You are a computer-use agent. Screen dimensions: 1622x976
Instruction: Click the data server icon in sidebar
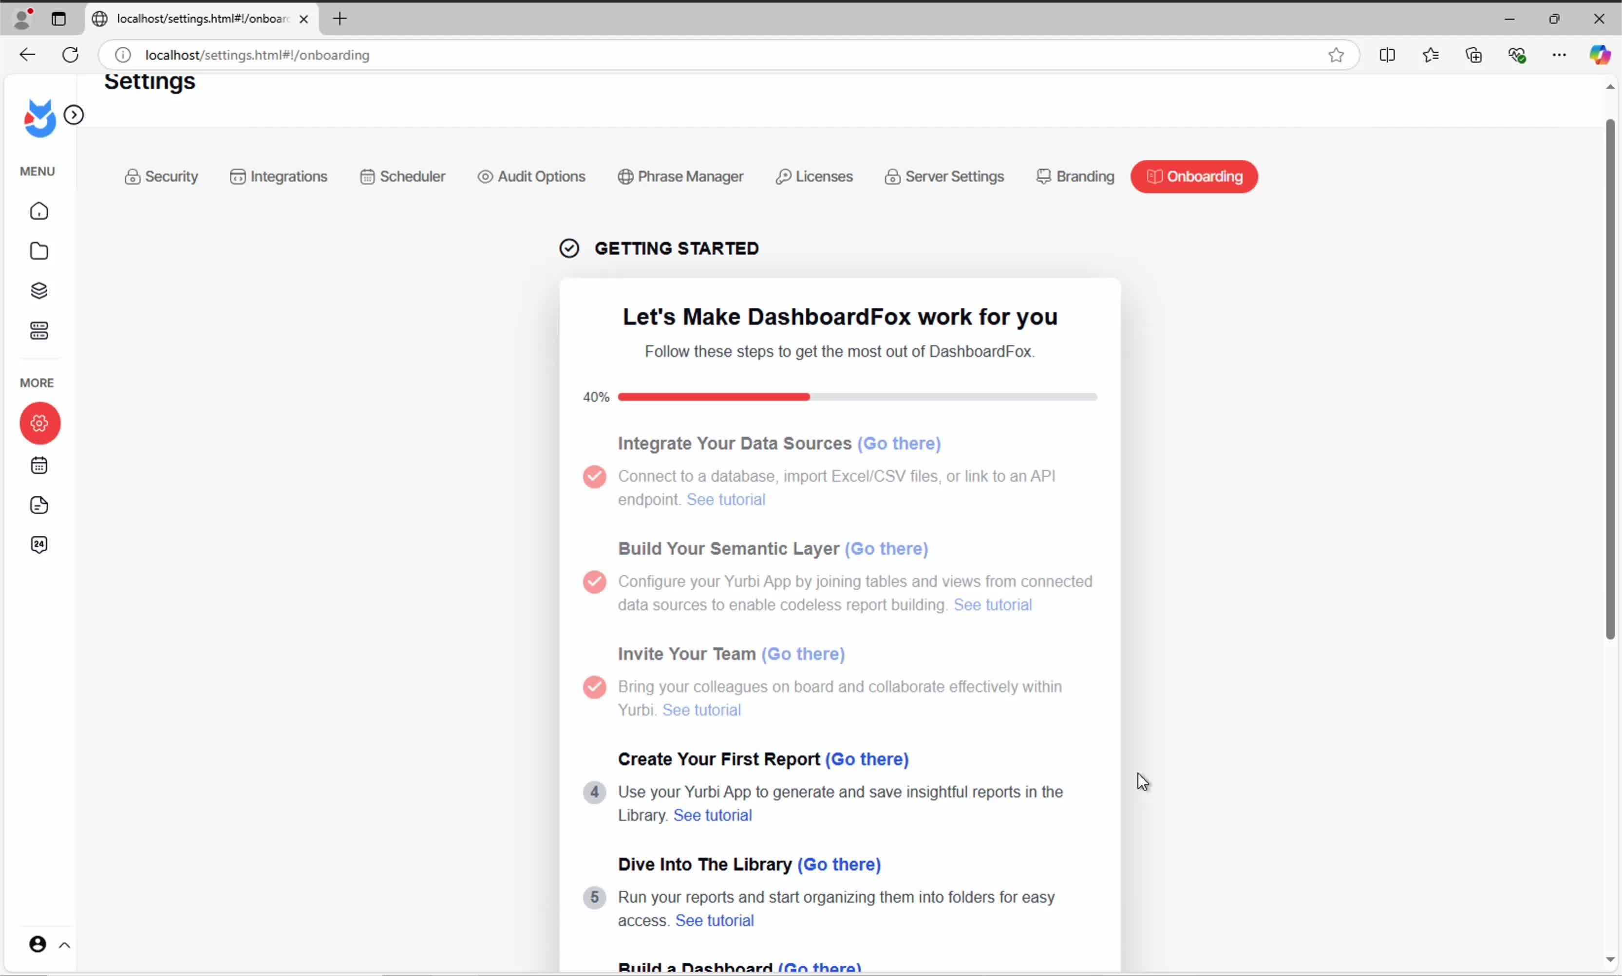(x=39, y=331)
